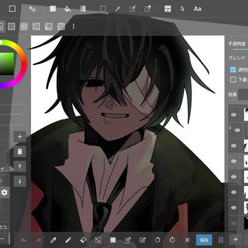Enable the parallel lines snap guide
This screenshot has height=248, width=248.
coord(12,27)
